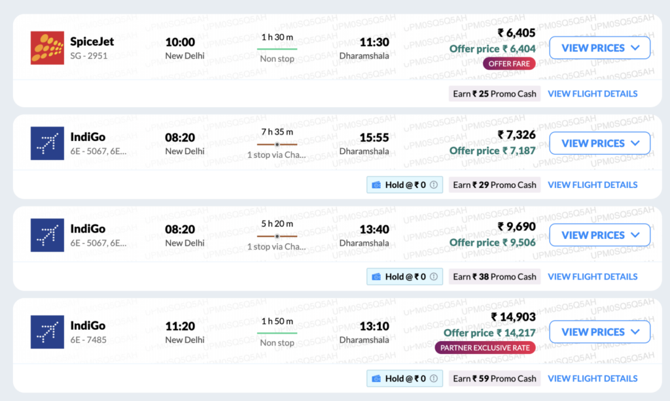
Task: Open View Flight Details for SpiceJet flight
Action: tap(593, 93)
